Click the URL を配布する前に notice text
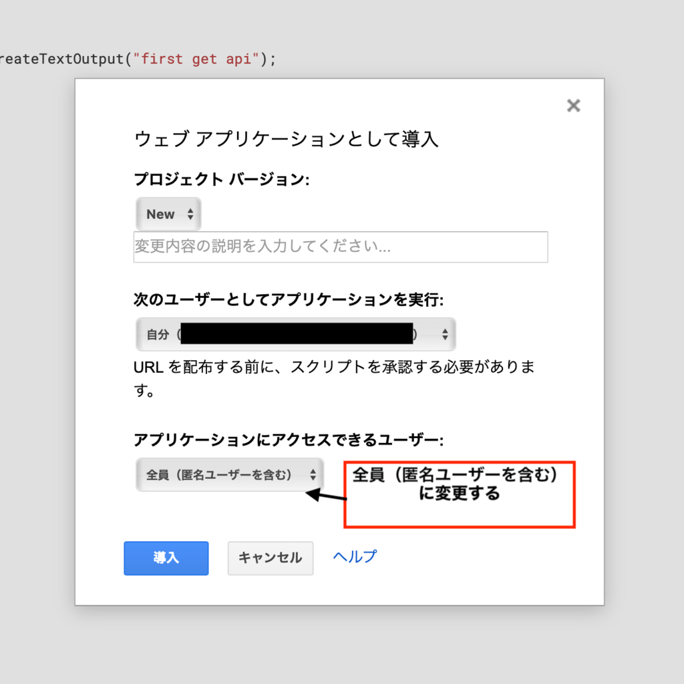Screen dimensions: 684x684 pos(334,378)
